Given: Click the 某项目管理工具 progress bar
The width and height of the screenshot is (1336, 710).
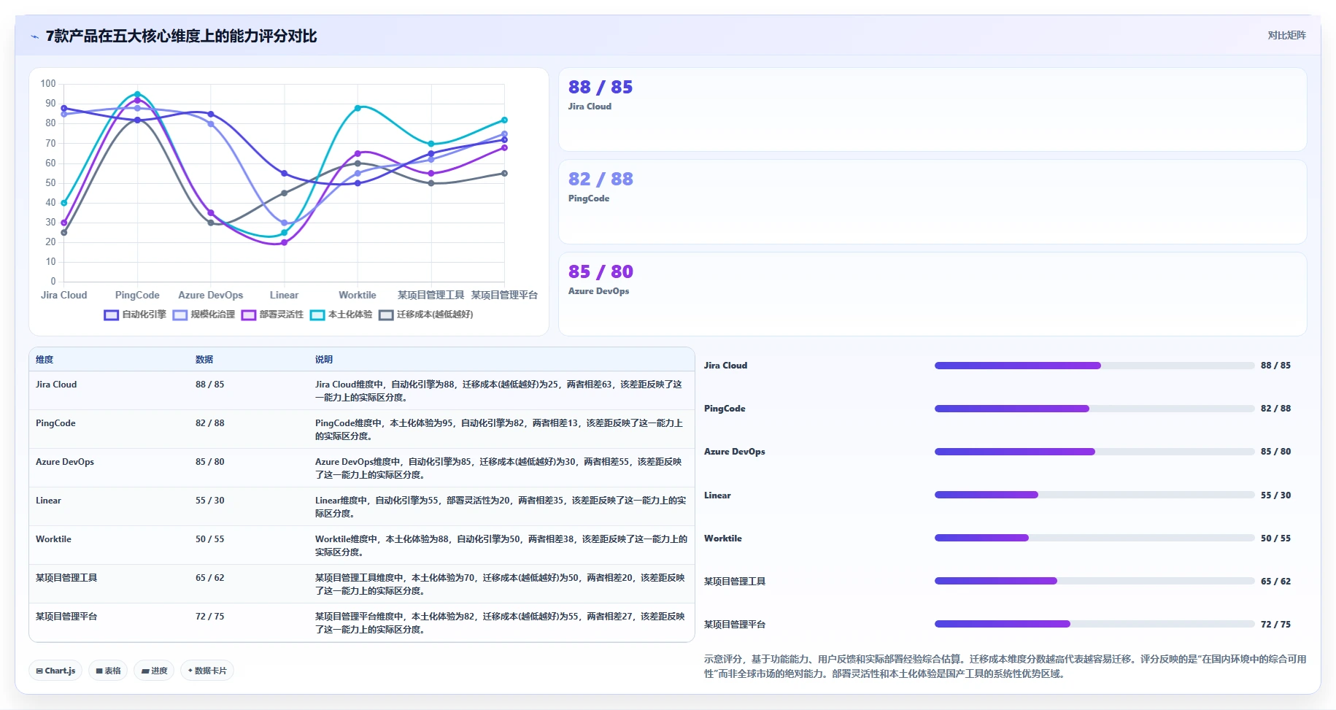Looking at the screenshot, I should click(1094, 581).
